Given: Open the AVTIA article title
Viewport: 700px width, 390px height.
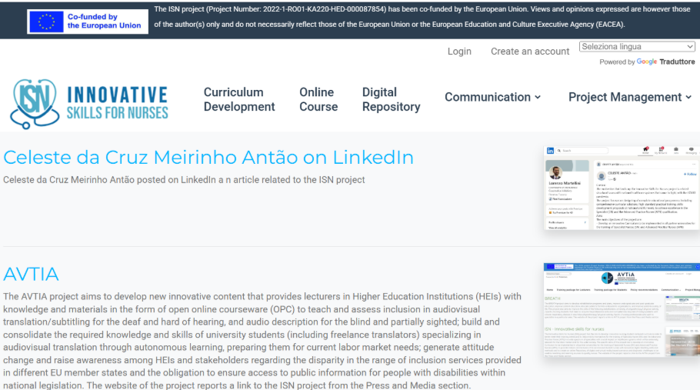Looking at the screenshot, I should [31, 274].
